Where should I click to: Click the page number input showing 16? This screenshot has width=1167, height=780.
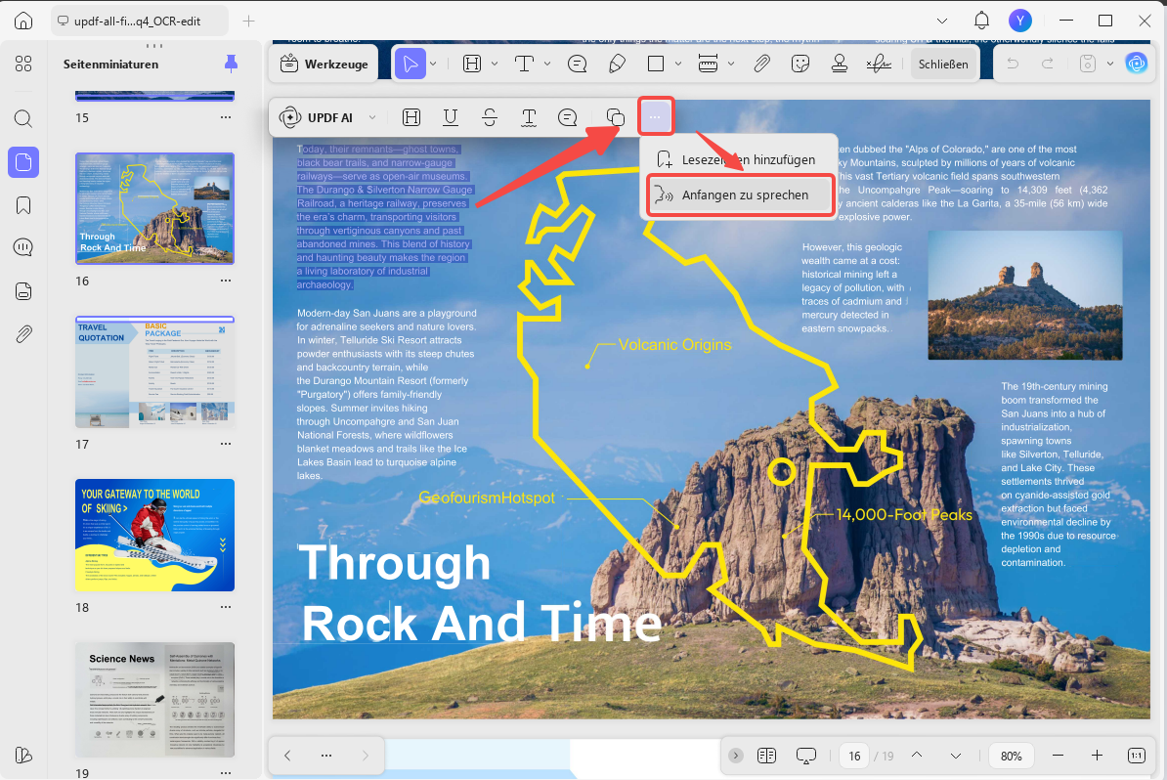click(854, 756)
